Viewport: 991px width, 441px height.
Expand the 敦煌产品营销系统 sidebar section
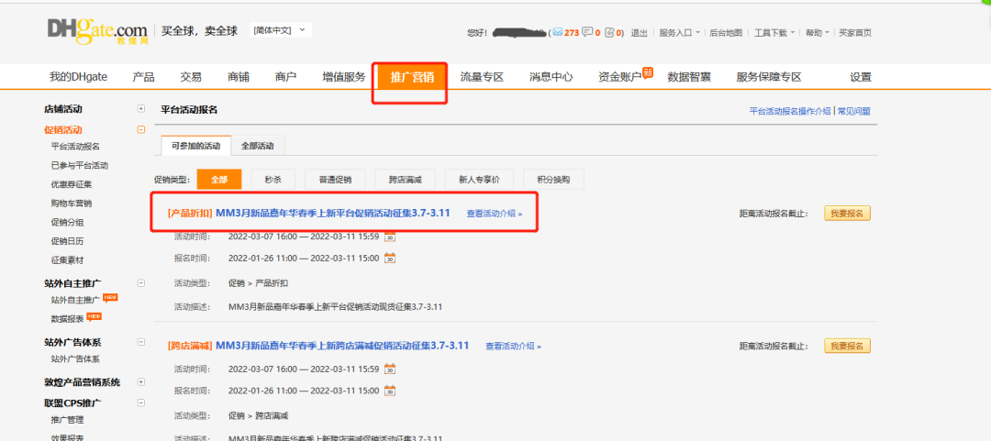[141, 381]
